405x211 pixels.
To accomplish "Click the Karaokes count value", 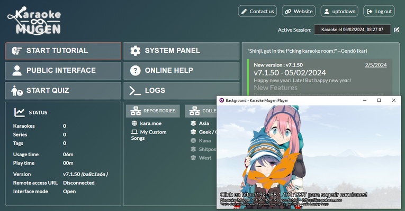I will [x=65, y=126].
